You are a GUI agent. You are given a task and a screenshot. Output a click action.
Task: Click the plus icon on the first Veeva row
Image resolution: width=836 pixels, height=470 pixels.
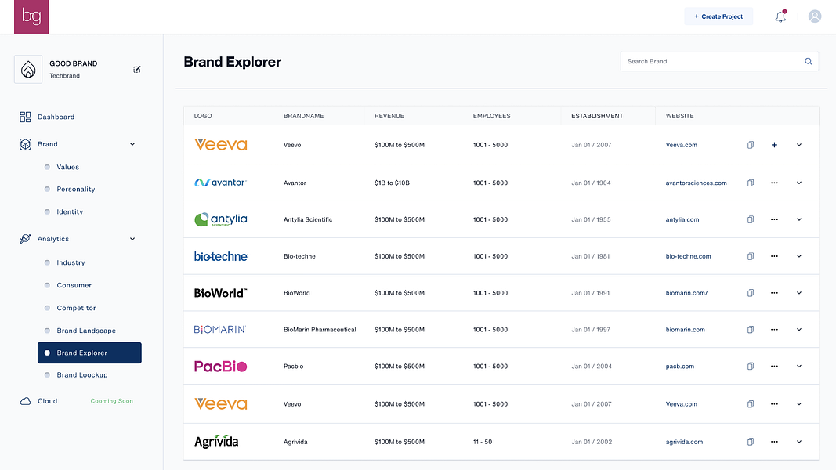[774, 145]
